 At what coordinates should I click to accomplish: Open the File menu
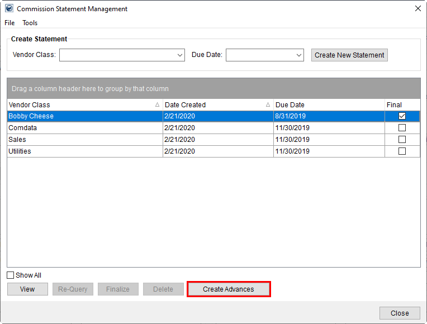click(x=10, y=23)
